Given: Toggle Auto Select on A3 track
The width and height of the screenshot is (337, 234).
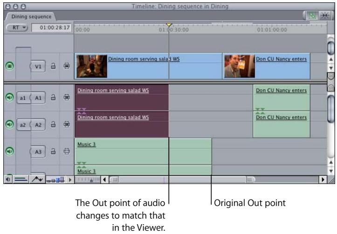Looking at the screenshot, I should (x=67, y=151).
